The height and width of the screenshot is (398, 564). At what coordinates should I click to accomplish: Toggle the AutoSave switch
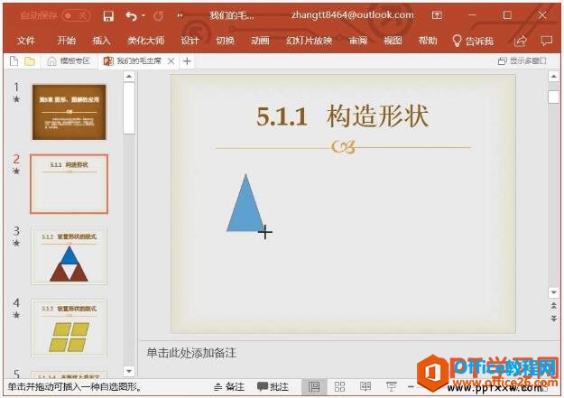[76, 15]
